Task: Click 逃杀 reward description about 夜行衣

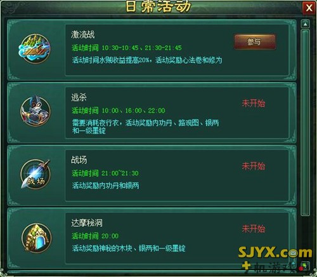Action: click(145, 126)
